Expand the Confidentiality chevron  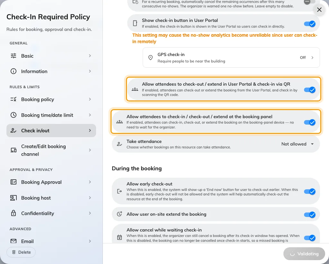90,213
